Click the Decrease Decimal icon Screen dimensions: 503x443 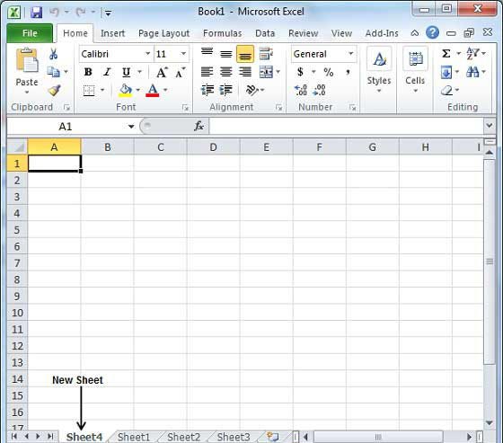[319, 90]
